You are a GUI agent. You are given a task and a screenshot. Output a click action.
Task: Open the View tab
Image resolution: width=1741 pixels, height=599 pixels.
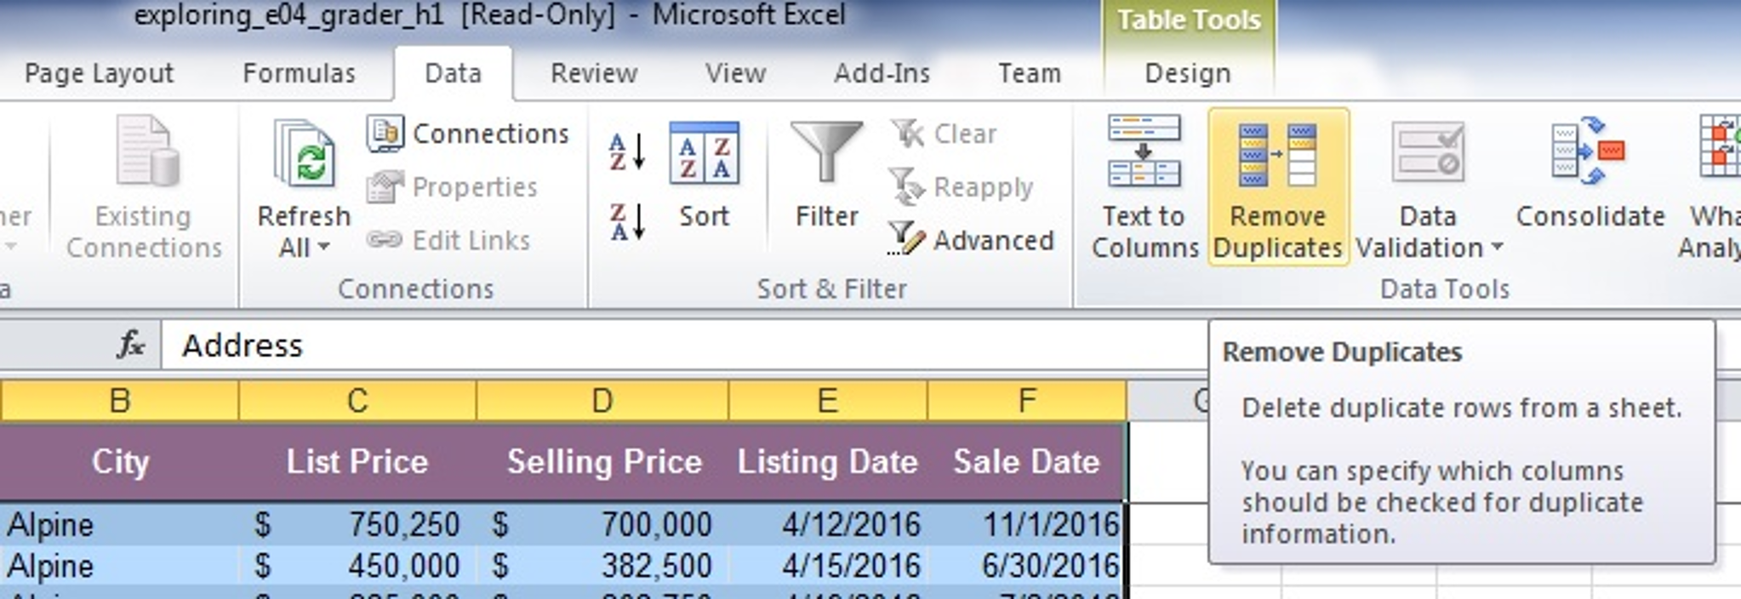click(x=735, y=73)
